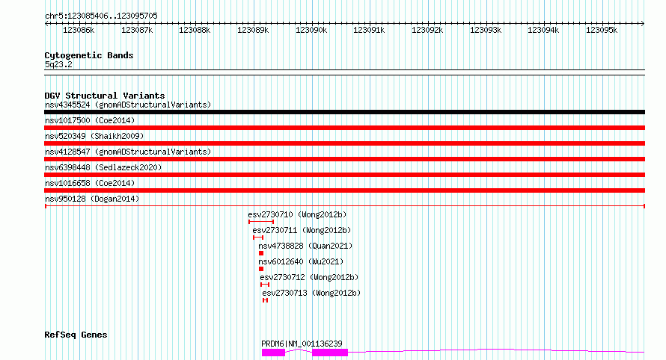
Task: Click the red span glyph under esv2730711
Action: pyautogui.click(x=258, y=238)
